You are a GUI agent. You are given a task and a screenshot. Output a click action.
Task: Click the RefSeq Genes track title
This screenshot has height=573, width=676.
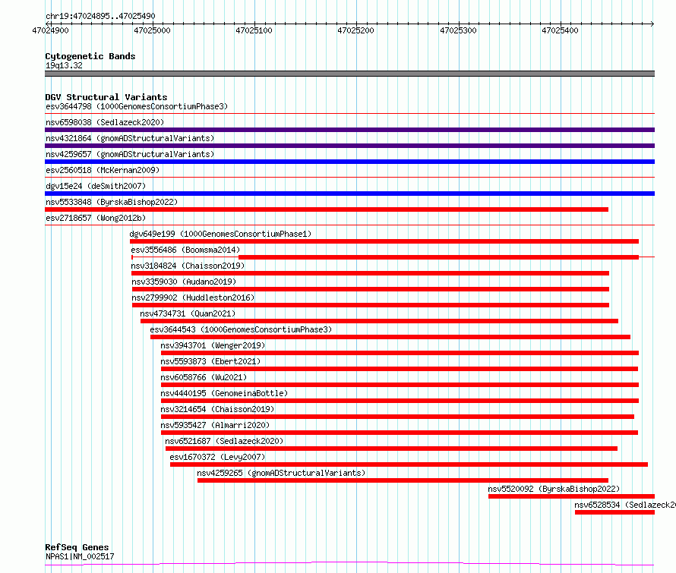[77, 547]
